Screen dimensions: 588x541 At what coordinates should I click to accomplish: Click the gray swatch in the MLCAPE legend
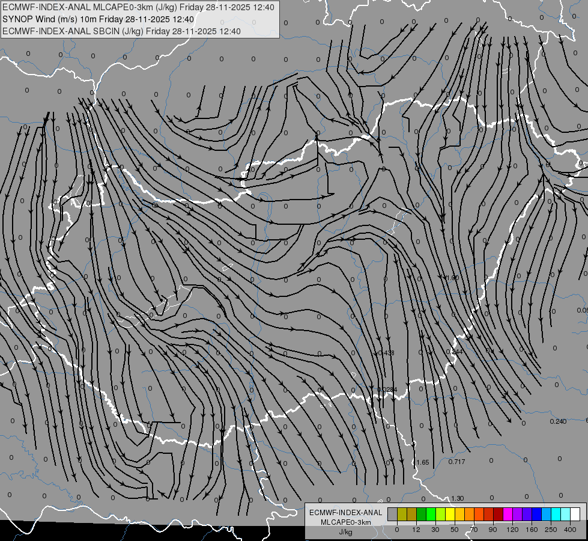[x=393, y=514]
